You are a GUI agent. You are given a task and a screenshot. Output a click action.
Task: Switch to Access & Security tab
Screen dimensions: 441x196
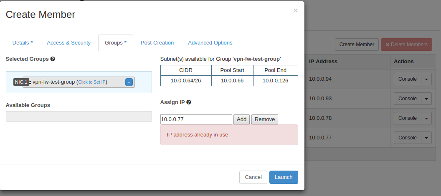point(68,43)
